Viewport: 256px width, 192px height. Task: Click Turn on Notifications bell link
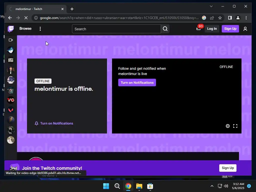[x=54, y=123]
